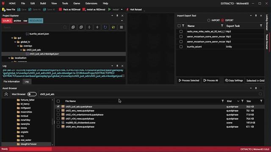Click the Project Explorer search magnifier icon
The width and height of the screenshot is (271, 152).
point(65,27)
